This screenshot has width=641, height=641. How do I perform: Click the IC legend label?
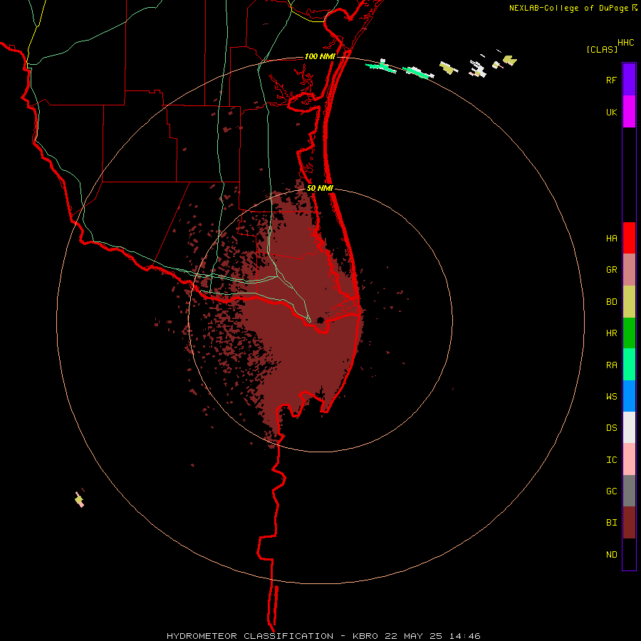[x=611, y=460]
